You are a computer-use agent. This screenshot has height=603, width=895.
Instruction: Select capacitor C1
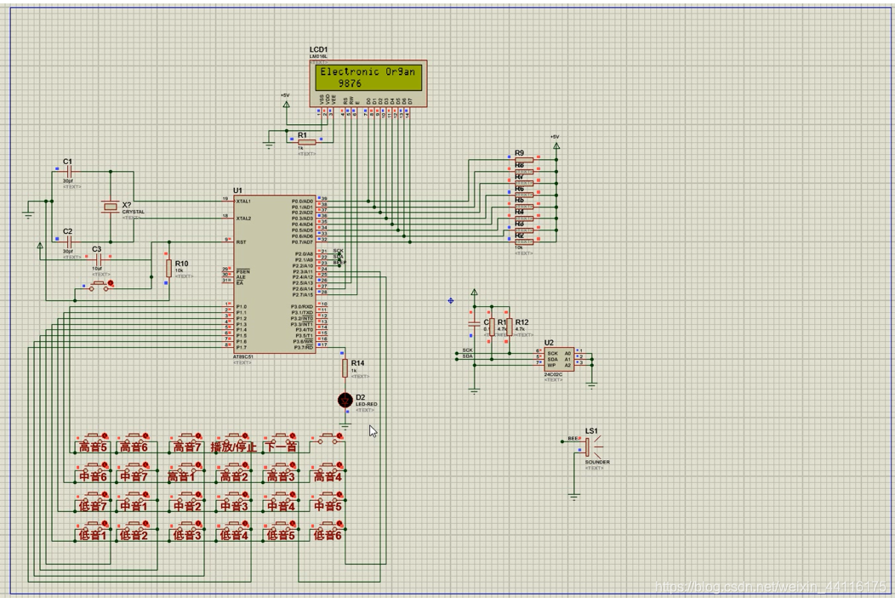coord(69,171)
